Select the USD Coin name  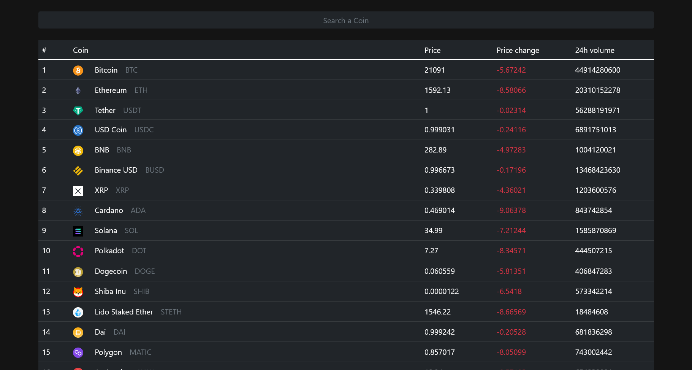pyautogui.click(x=111, y=130)
